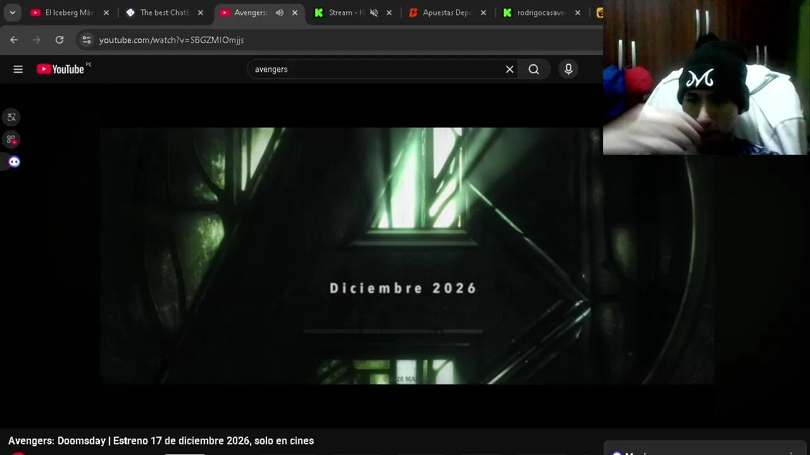810x455 pixels.
Task: Run search with magnifier button
Action: (x=534, y=70)
